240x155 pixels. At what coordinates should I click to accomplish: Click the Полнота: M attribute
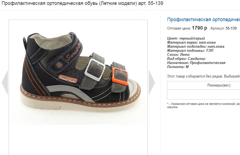(178, 67)
